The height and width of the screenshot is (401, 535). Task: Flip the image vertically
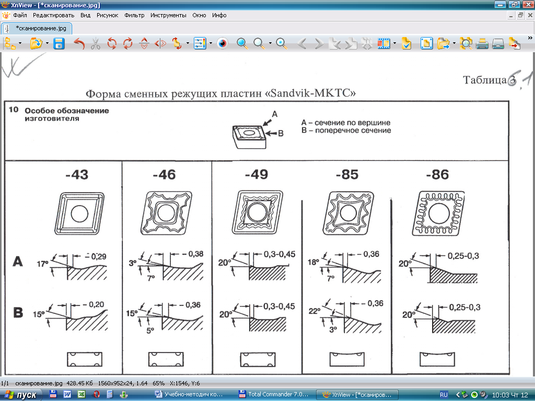click(144, 44)
